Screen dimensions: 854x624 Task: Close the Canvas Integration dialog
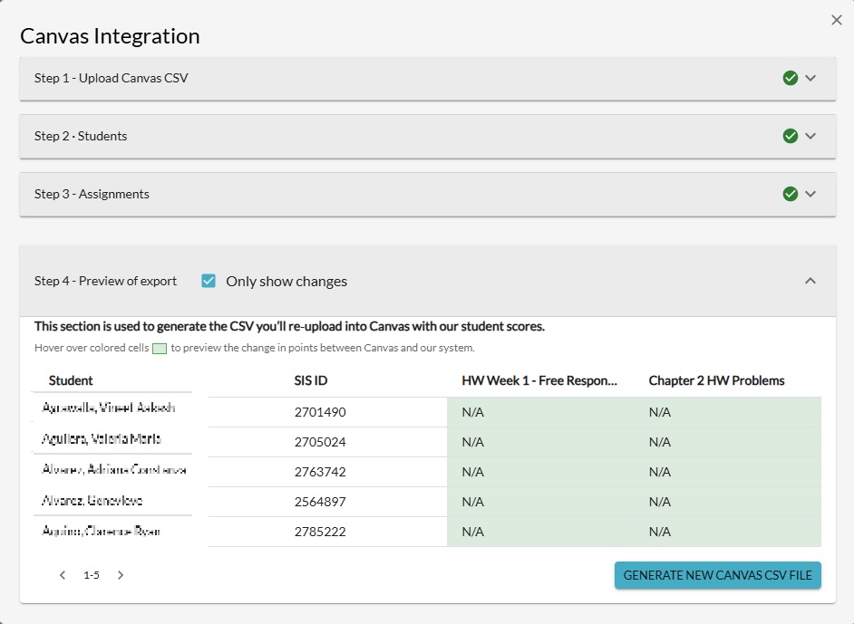click(837, 20)
